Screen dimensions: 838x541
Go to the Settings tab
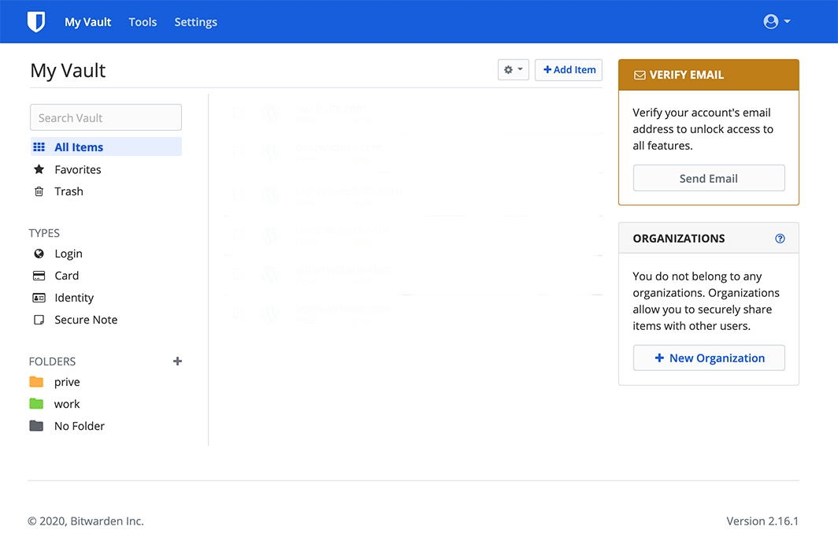tap(195, 22)
